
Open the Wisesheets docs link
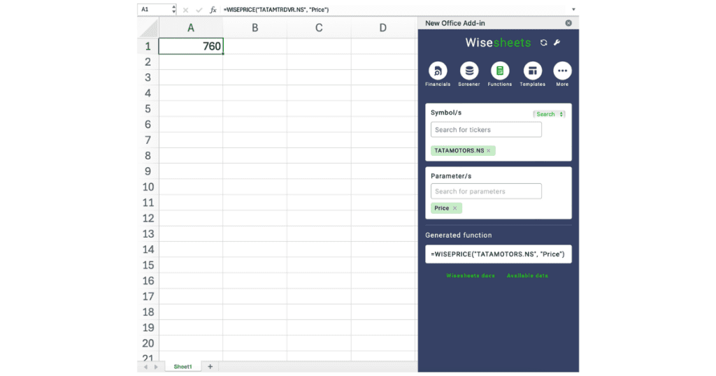pyautogui.click(x=471, y=275)
